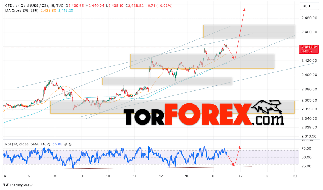
Task: Click date 17 on the time axis
Action: 240,176
